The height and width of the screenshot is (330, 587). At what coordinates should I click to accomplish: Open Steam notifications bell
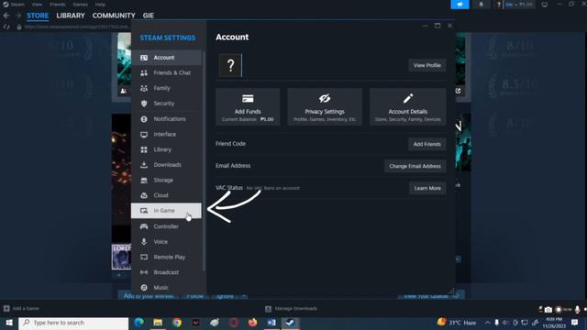pyautogui.click(x=481, y=5)
